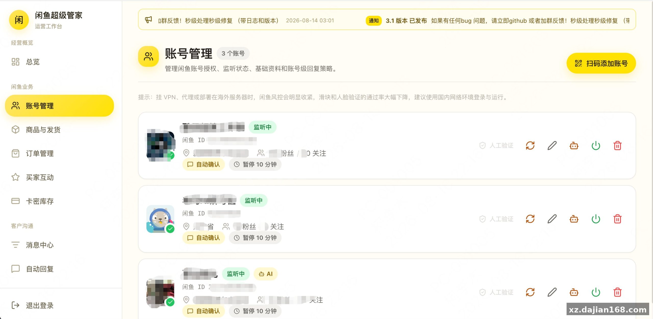Click the 通知 notice tag
653x319 pixels.
(374, 21)
